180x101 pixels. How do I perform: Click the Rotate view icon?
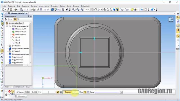[x=96, y=10]
